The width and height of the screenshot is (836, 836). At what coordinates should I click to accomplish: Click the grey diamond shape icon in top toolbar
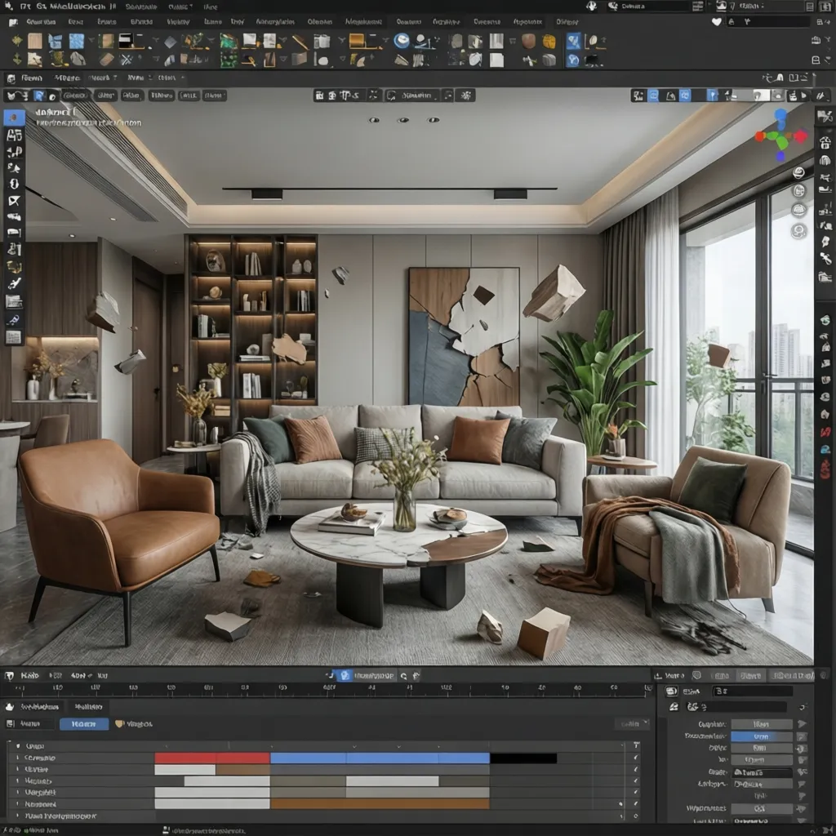point(170,42)
